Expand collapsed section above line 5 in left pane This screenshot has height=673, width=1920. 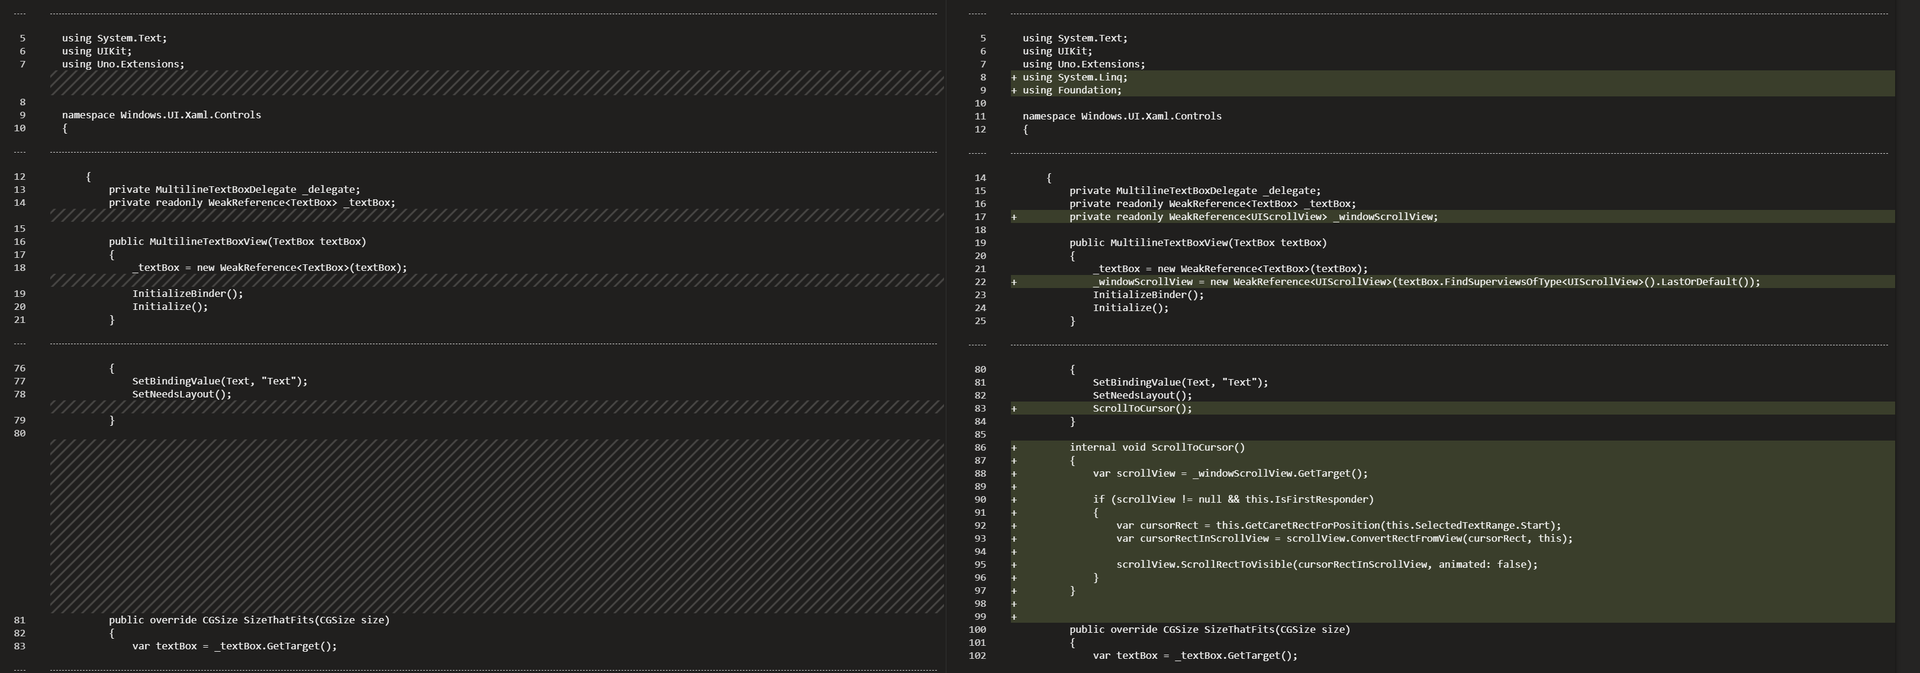(20, 14)
